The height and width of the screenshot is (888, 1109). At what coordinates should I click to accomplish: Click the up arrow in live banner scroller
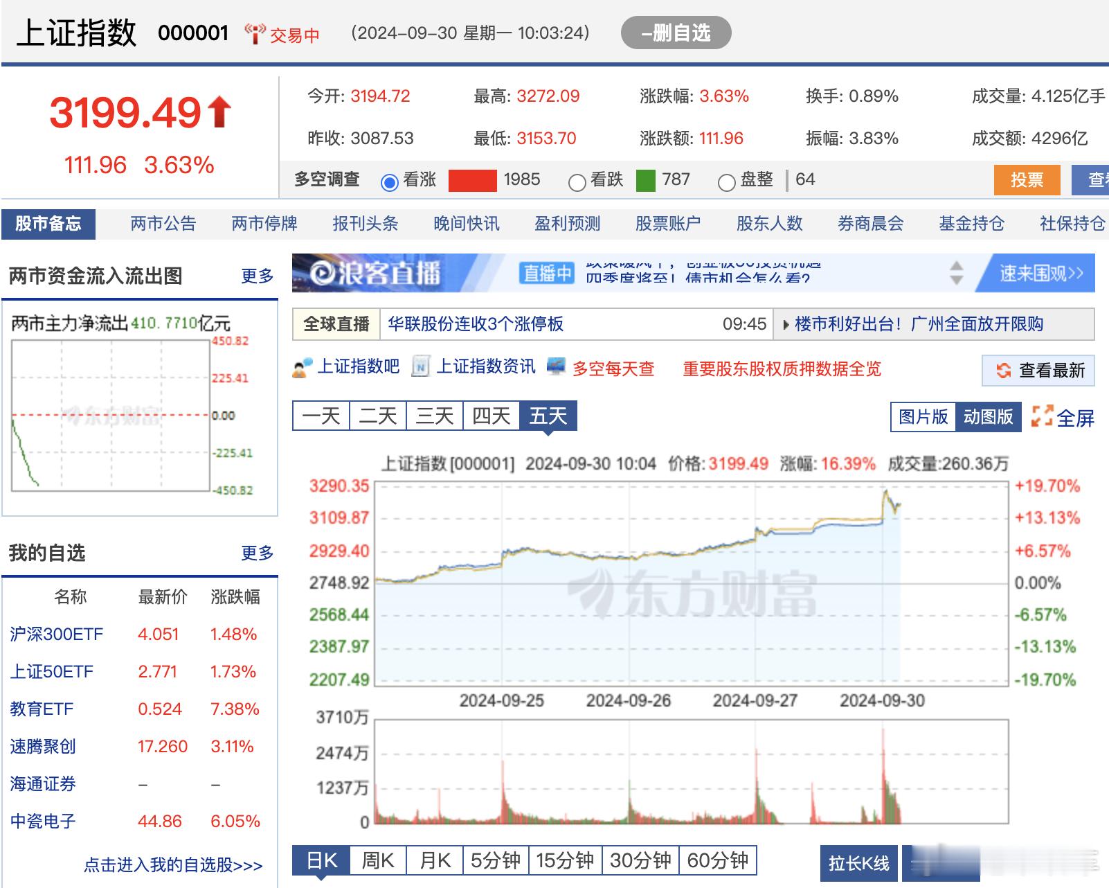click(957, 266)
